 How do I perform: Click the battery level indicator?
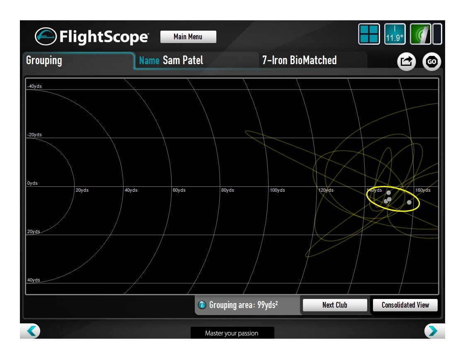pos(437,34)
